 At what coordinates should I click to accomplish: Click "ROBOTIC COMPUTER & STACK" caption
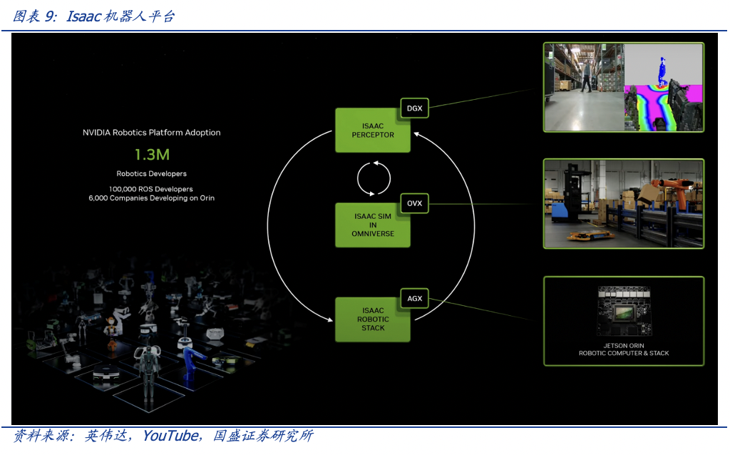pyautogui.click(x=624, y=353)
